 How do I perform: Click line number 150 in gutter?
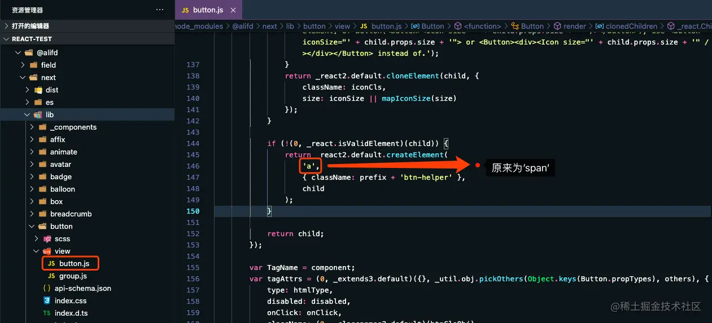click(193, 211)
